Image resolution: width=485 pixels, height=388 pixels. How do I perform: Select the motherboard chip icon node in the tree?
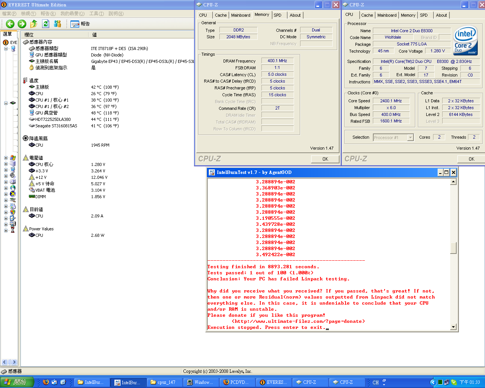[x=13, y=103]
